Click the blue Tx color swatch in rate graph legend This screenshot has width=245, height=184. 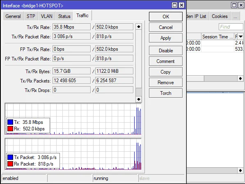pos(10,122)
